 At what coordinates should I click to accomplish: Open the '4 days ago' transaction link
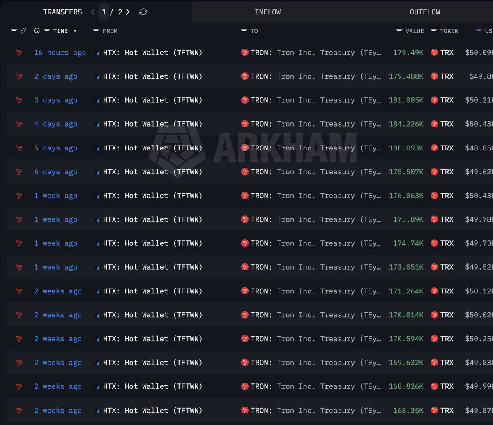click(x=55, y=124)
